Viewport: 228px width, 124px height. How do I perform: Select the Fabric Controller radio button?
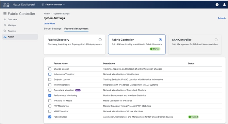pyautogui.click(x=160, y=40)
